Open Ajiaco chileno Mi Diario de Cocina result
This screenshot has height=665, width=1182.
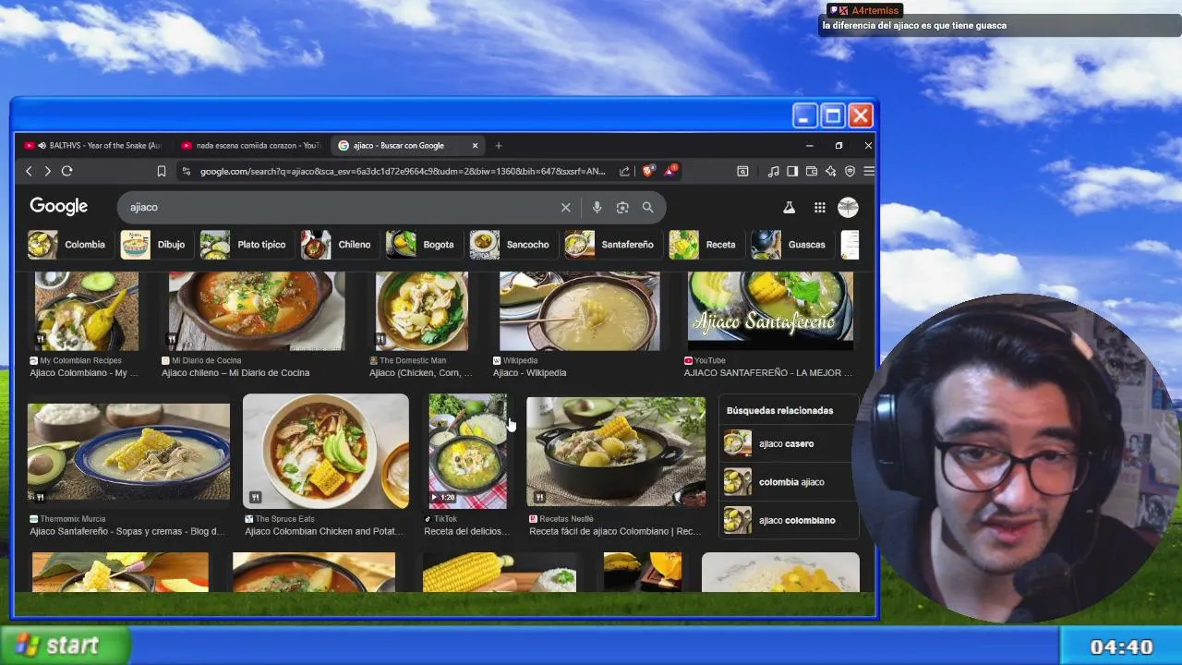tap(235, 373)
